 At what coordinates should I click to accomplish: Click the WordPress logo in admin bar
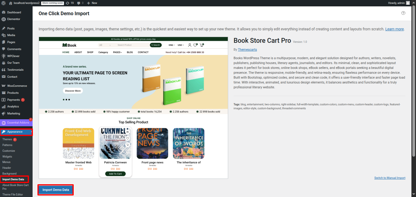click(3, 3)
